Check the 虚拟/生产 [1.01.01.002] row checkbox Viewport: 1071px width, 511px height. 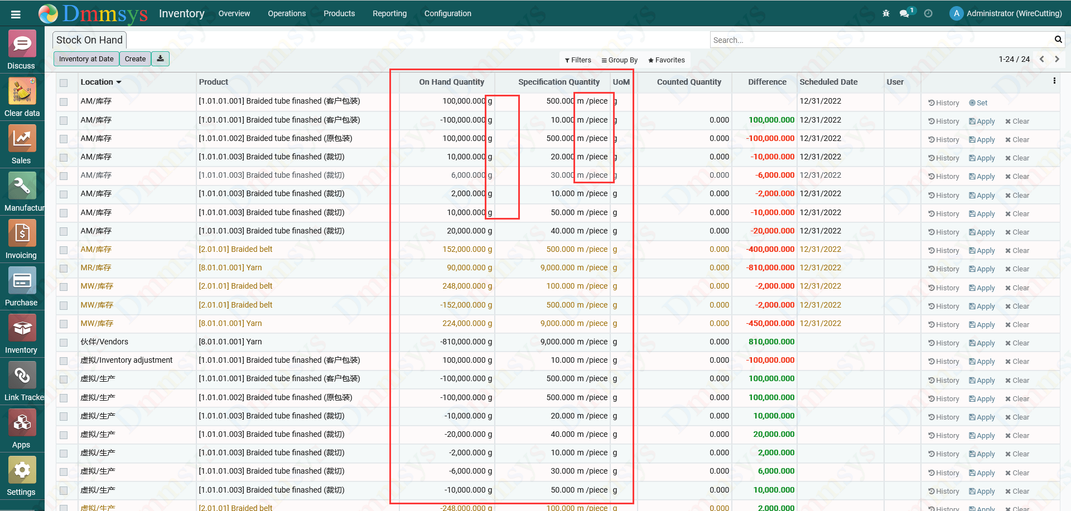point(64,398)
